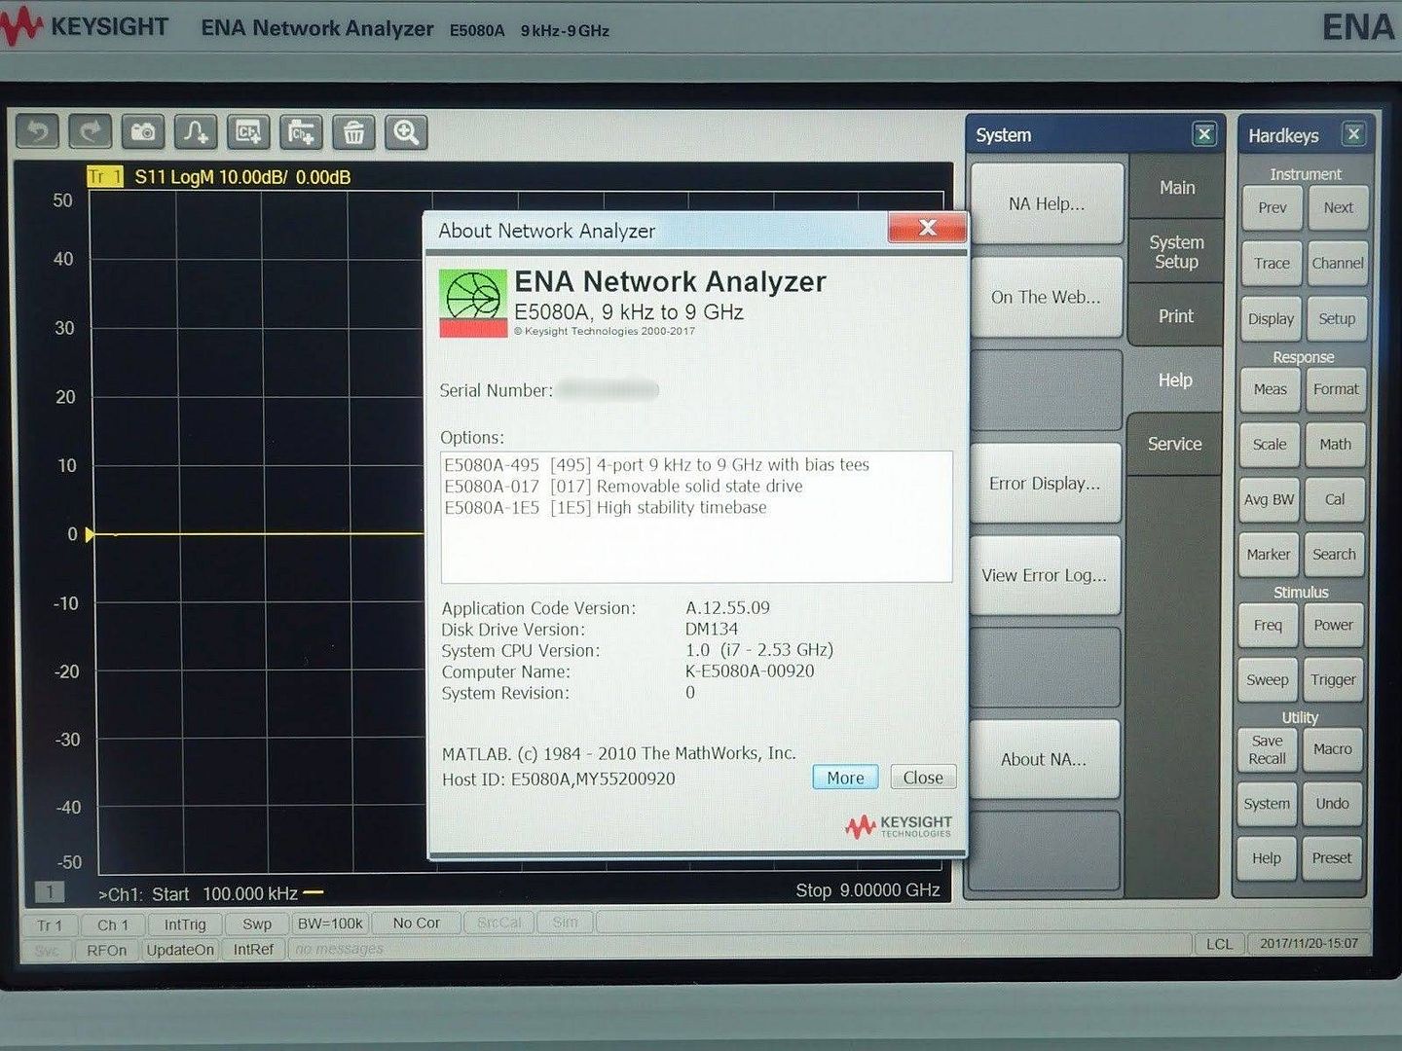
Task: Click the About NA softkey
Action: pos(1044,759)
